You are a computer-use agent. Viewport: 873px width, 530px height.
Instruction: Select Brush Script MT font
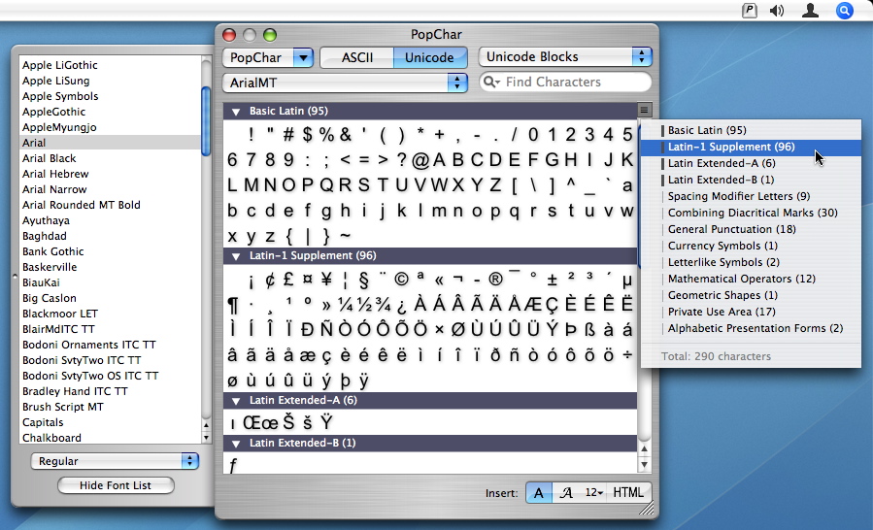click(x=110, y=407)
